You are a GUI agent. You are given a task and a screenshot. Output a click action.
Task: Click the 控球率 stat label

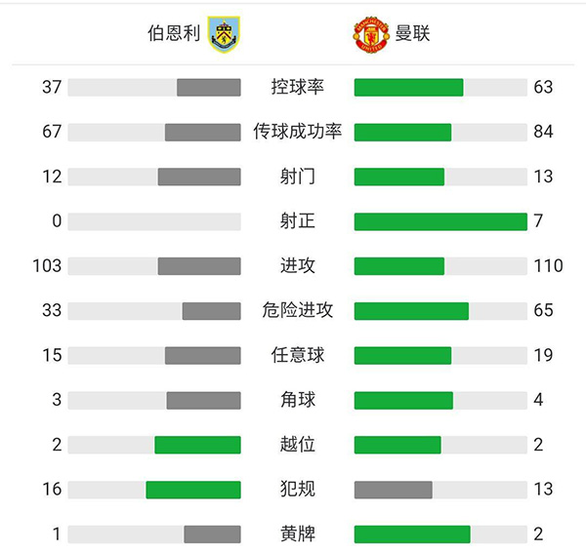(297, 87)
